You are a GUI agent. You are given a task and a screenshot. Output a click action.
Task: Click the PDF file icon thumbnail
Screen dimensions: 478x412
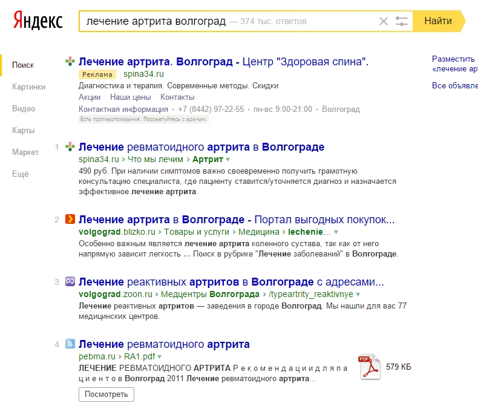[370, 367]
